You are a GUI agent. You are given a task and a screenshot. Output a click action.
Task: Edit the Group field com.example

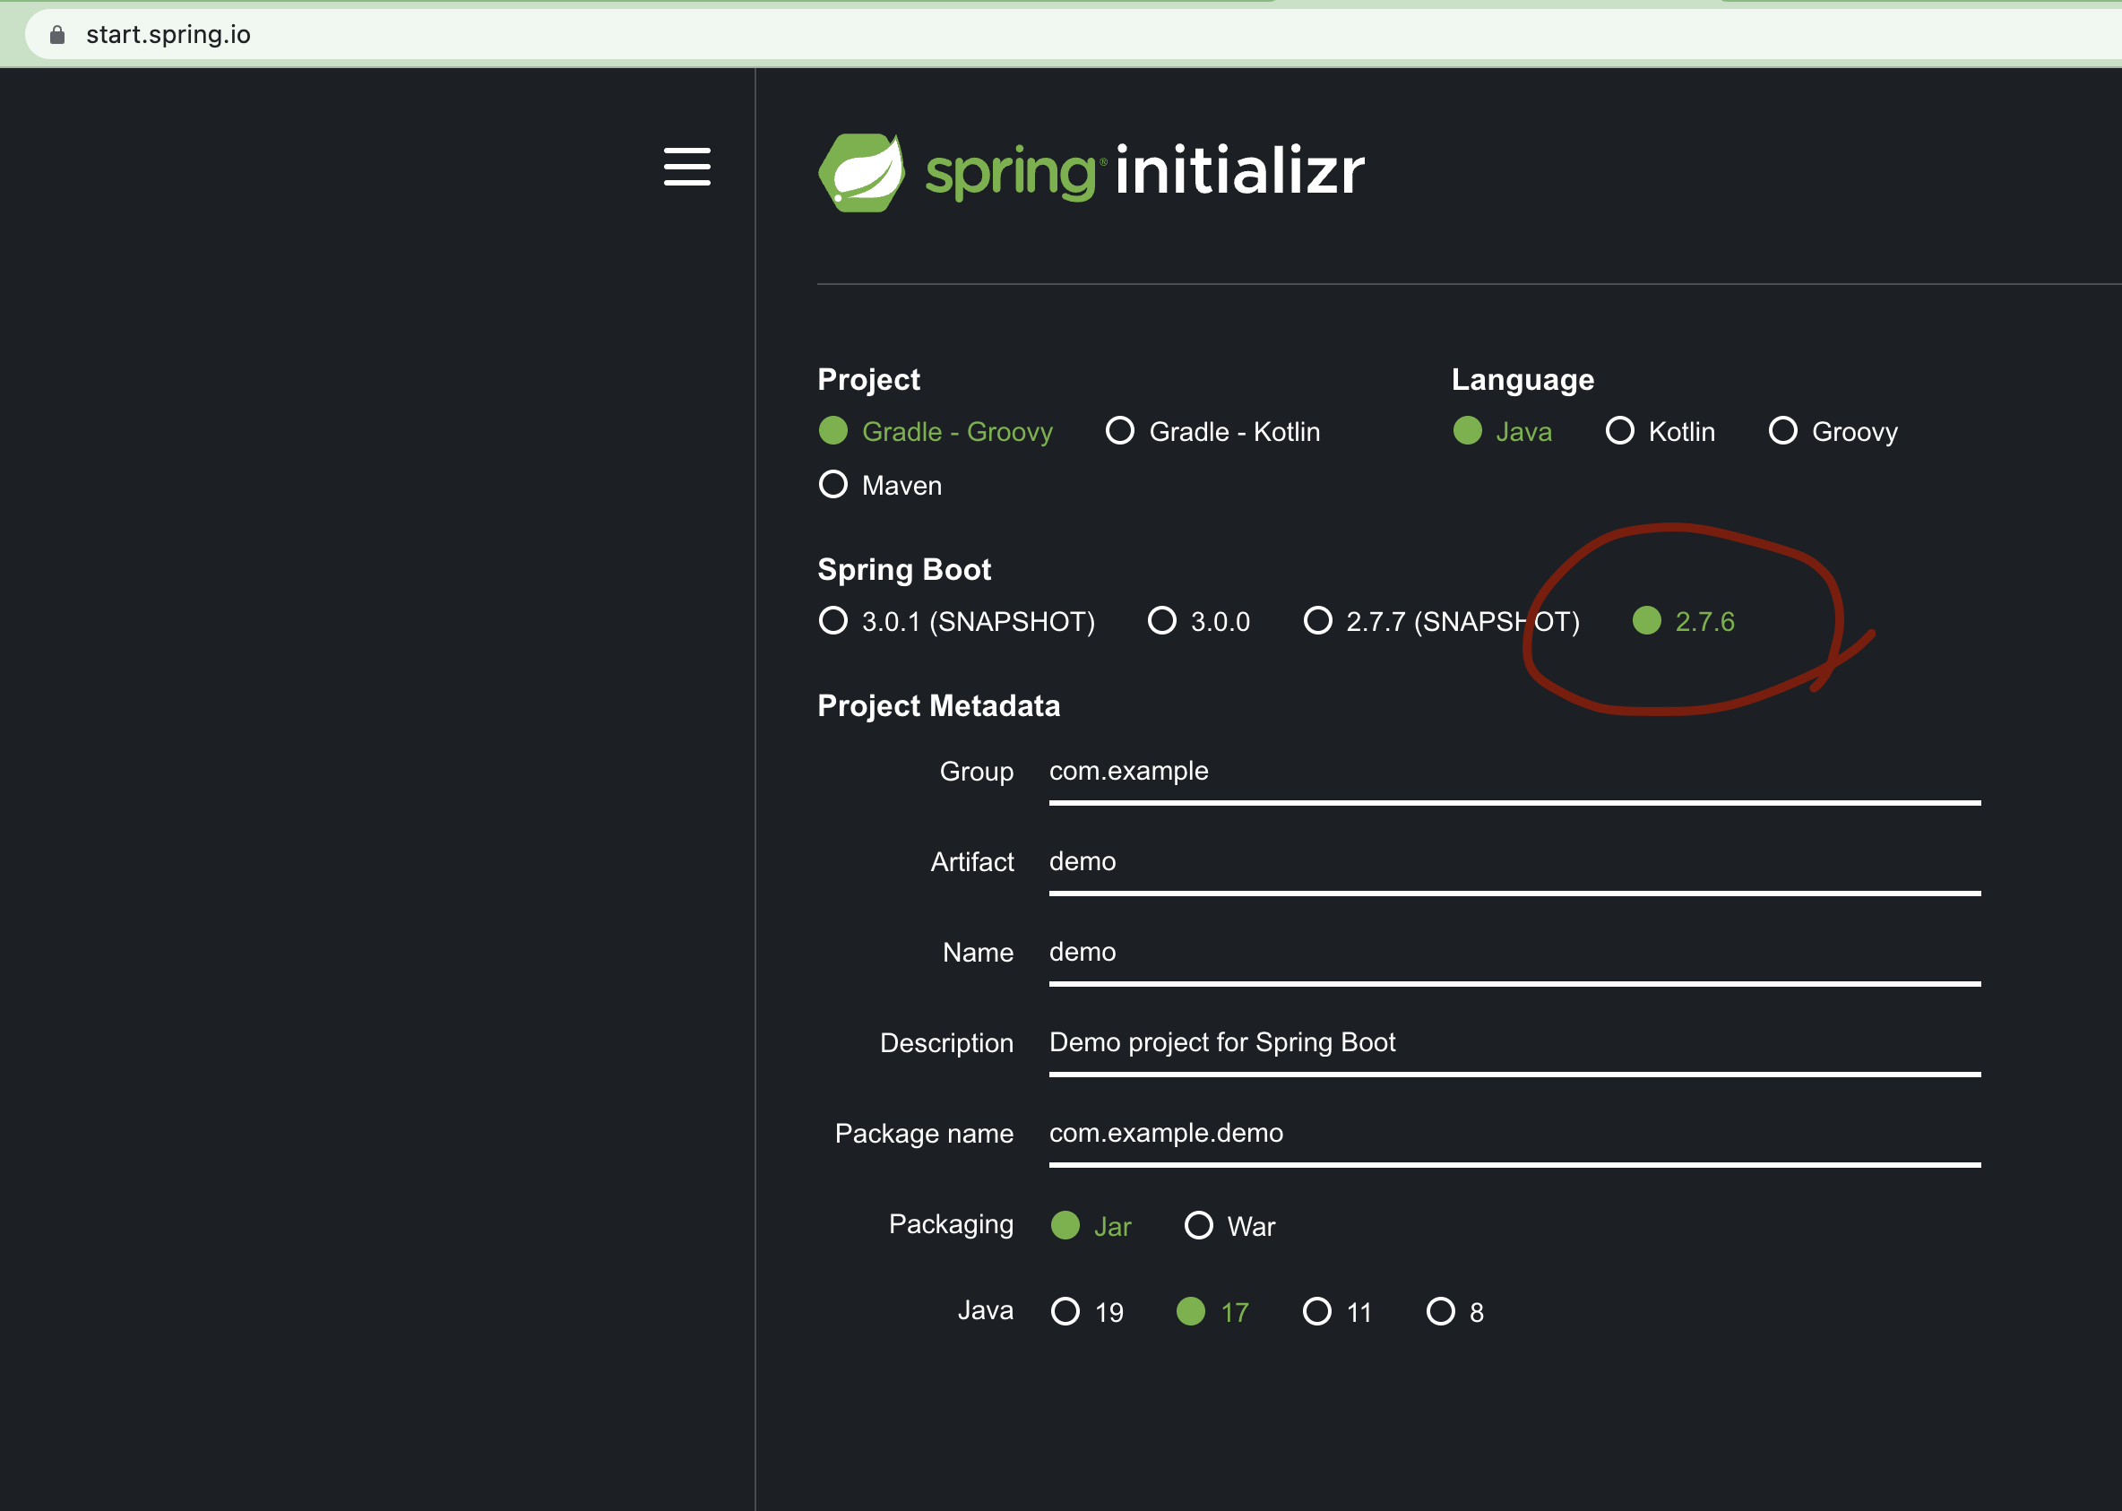tap(1514, 776)
